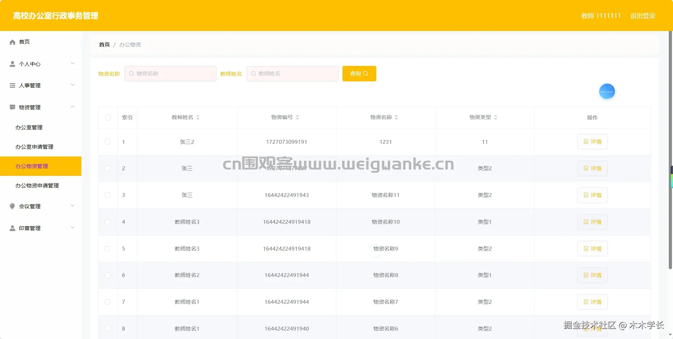Sort the table by 教师姓名 column
This screenshot has width=673, height=339.
[198, 117]
